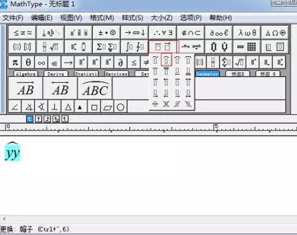
Task: Insert the hollow triangle symbol
Action: pyautogui.click(x=68, y=107)
